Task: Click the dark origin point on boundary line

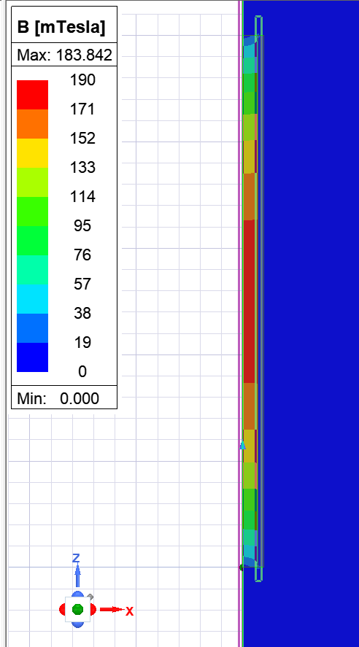Action: (x=242, y=567)
